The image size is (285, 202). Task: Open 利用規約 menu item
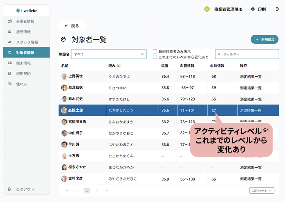point(26,74)
